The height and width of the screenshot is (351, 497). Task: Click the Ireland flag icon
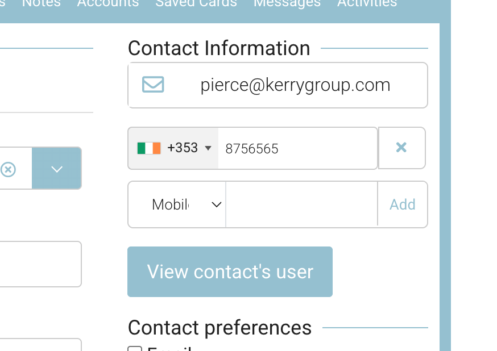(150, 148)
